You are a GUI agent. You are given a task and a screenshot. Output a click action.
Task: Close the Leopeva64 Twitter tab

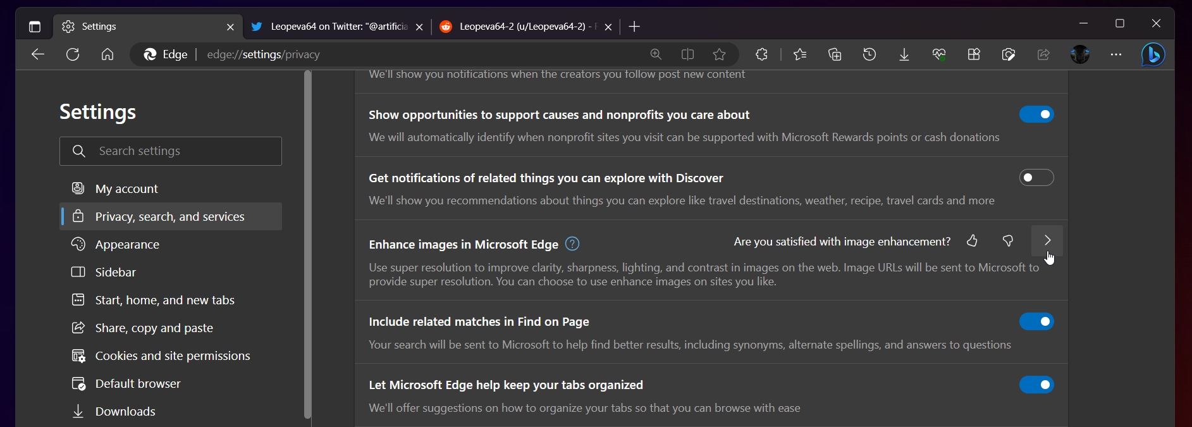[419, 27]
